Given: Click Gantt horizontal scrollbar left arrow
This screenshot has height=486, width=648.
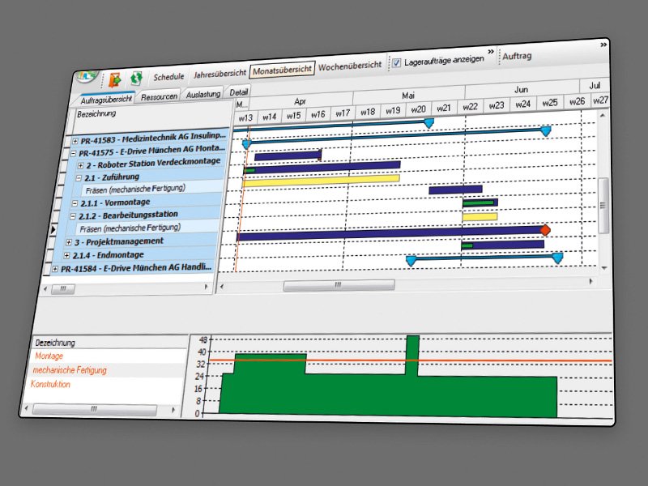Looking at the screenshot, I should pos(221,287).
